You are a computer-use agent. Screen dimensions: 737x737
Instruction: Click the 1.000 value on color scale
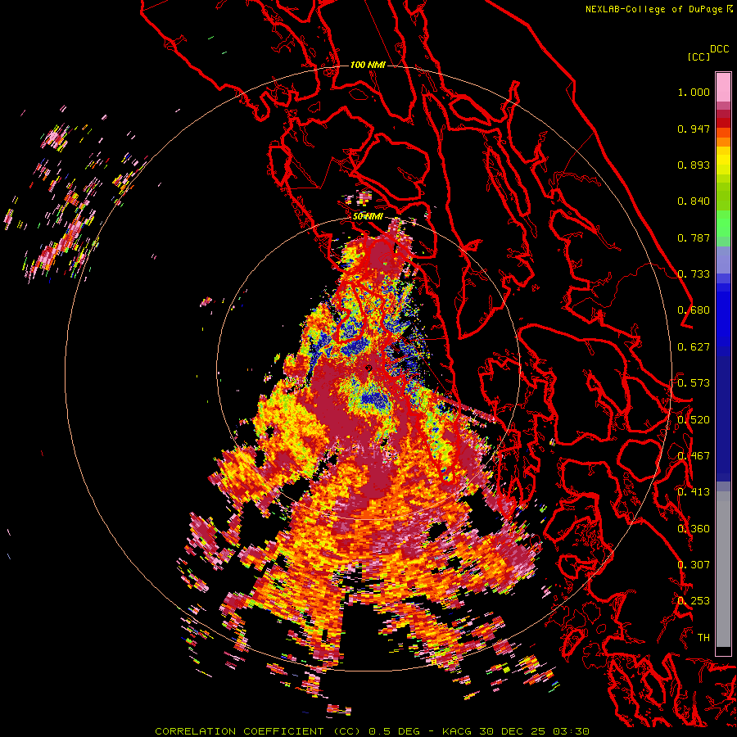tap(694, 92)
